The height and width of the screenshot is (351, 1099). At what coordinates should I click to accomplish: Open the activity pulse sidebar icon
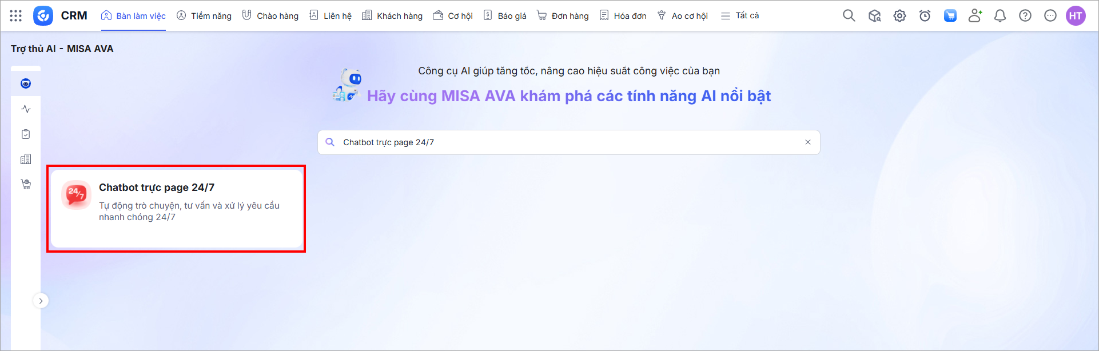pyautogui.click(x=26, y=109)
